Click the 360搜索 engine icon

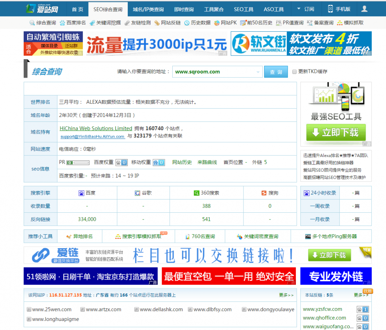point(196,193)
